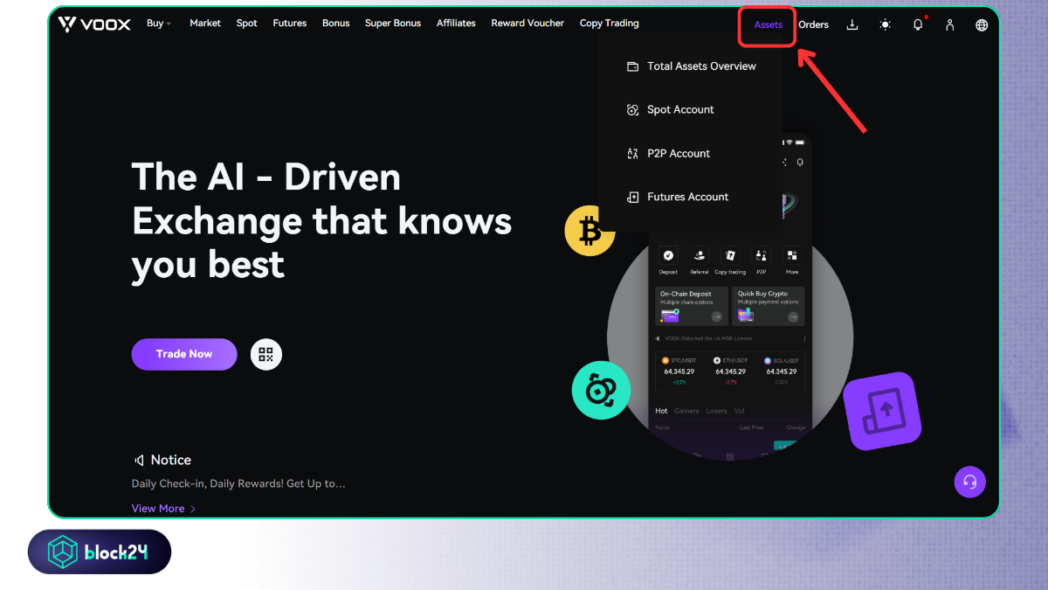1048x590 pixels.
Task: Open the Spot trading page
Action: (x=247, y=24)
